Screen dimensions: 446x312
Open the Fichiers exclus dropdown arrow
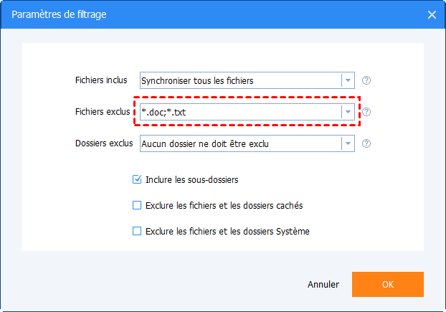click(x=348, y=112)
